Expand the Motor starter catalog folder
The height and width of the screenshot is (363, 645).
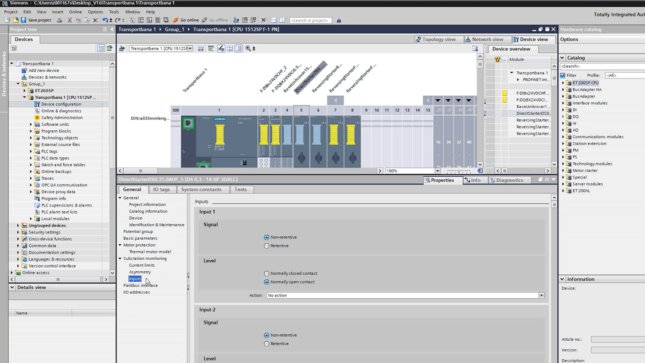(x=563, y=170)
